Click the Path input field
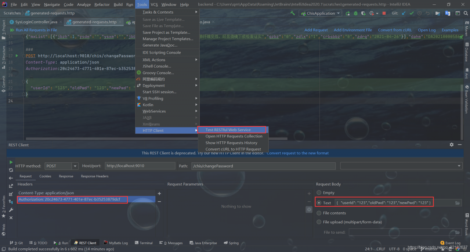470x252 pixels. pyautogui.click(x=264, y=166)
